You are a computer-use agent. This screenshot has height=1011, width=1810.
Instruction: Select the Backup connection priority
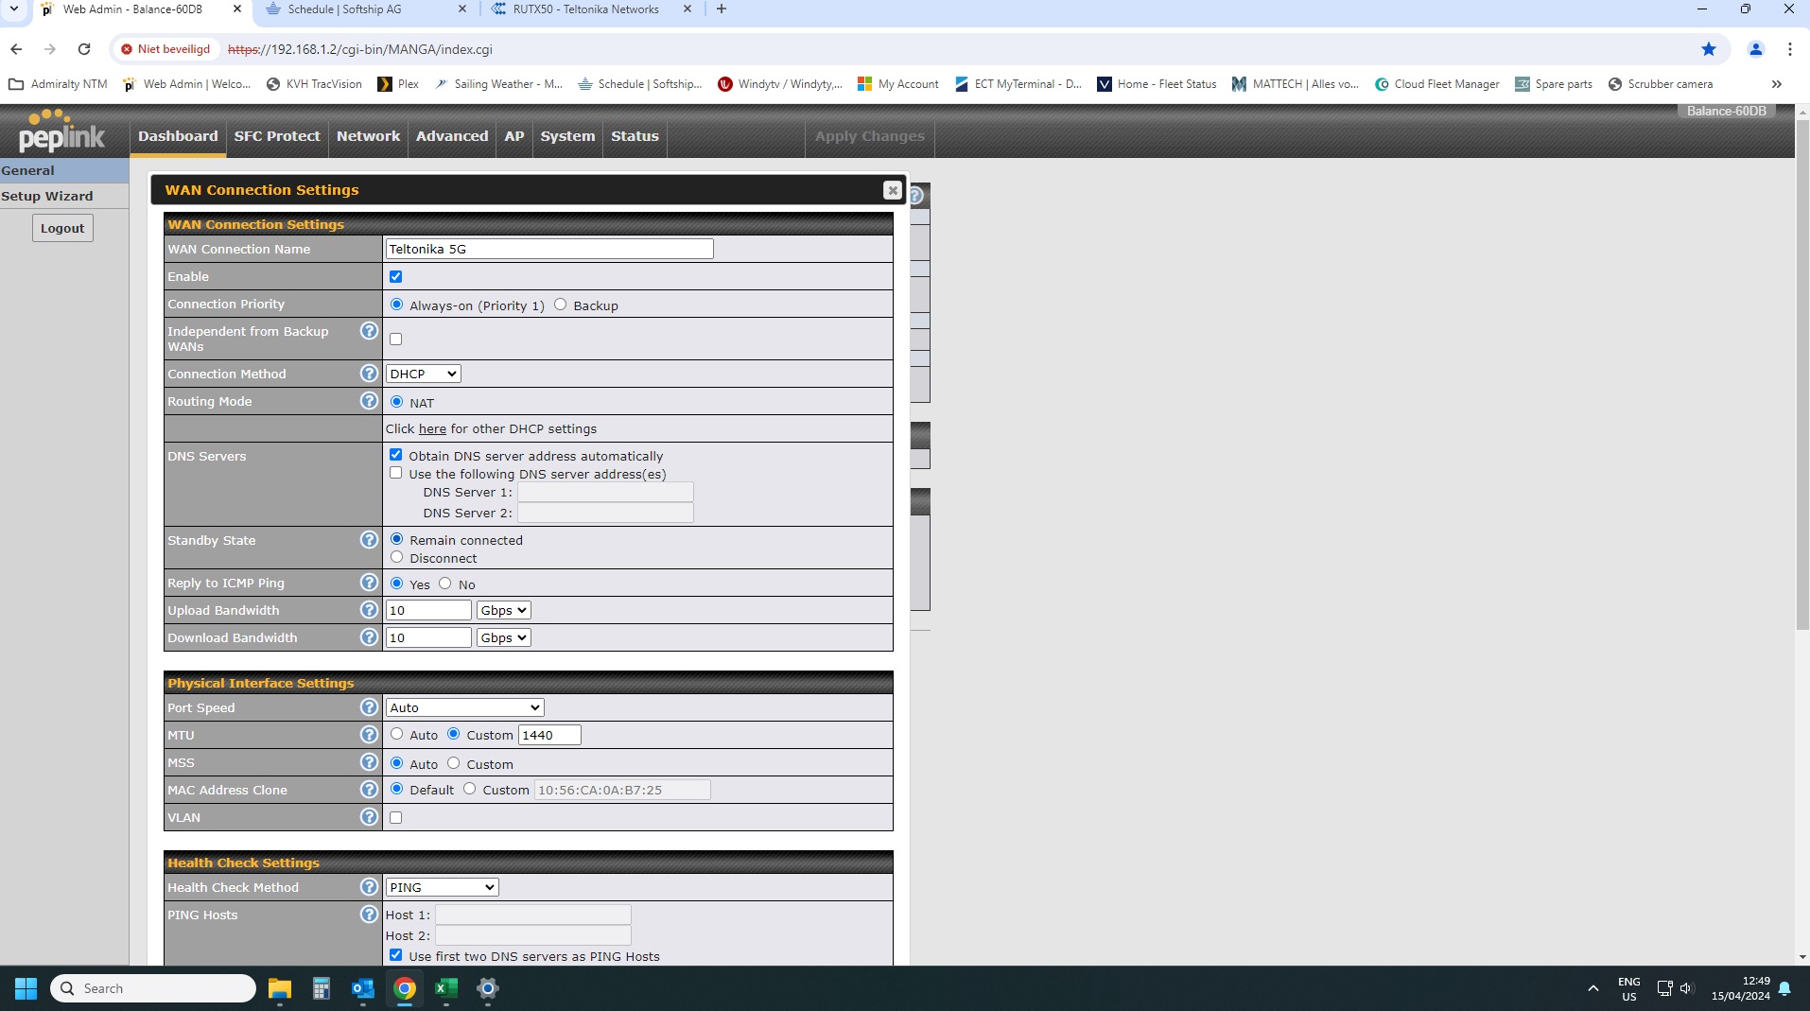561,305
